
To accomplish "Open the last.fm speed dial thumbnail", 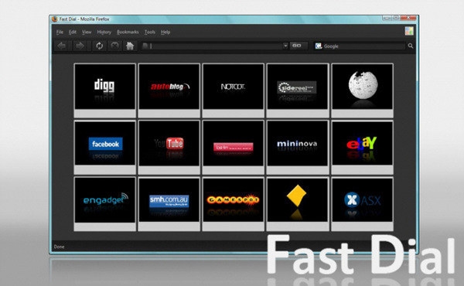I will 234,147.
